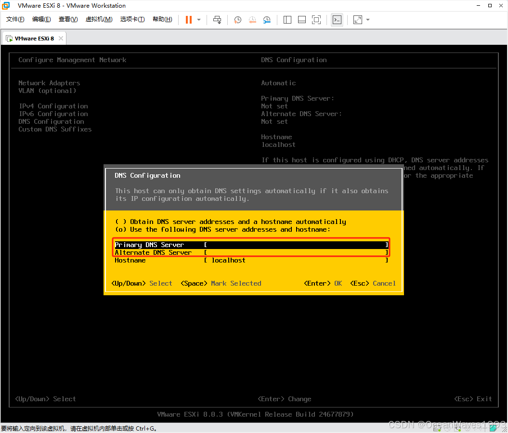Click the Alternate DNS Server input field

point(296,252)
